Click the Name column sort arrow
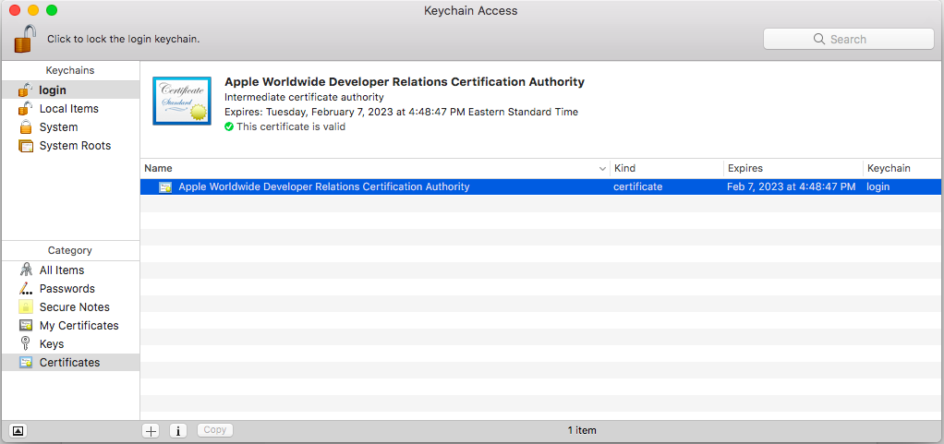Image resolution: width=944 pixels, height=444 pixels. pyautogui.click(x=602, y=169)
